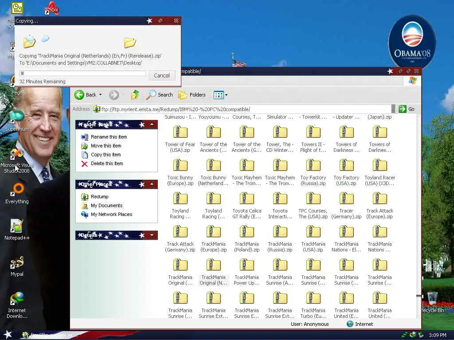Select TrackMania Power Up zip file
The image size is (454, 340).
(x=247, y=272)
